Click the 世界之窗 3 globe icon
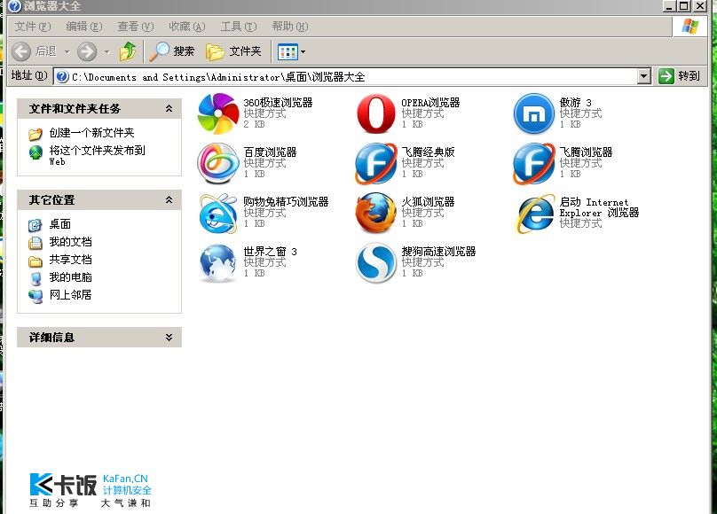Image resolution: width=717 pixels, height=514 pixels. point(218,263)
